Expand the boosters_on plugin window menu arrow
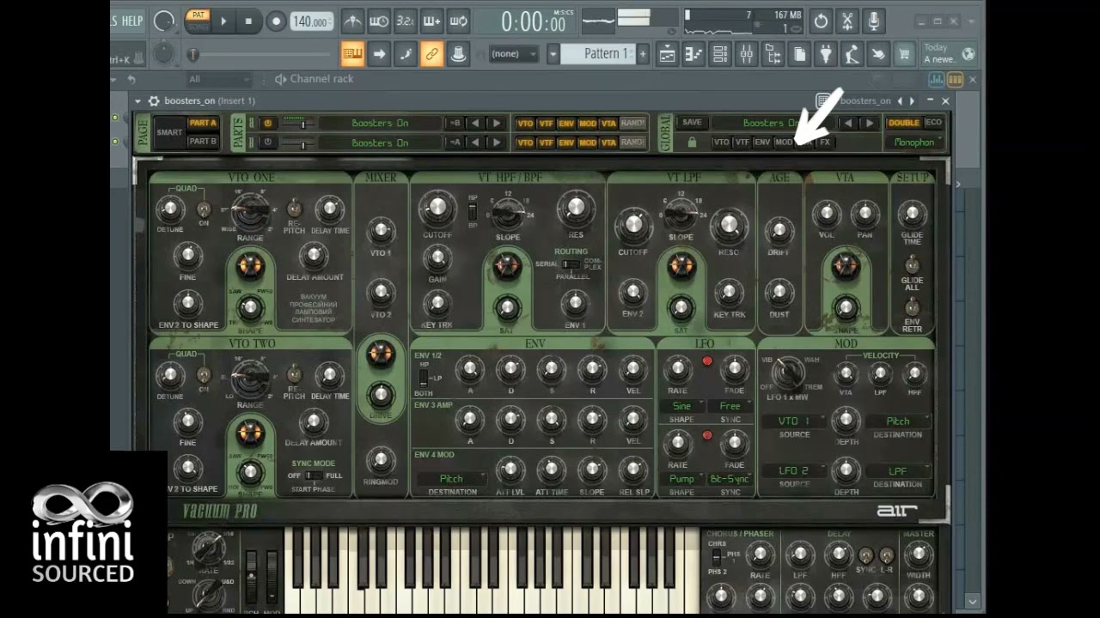The image size is (1100, 618). tap(138, 100)
